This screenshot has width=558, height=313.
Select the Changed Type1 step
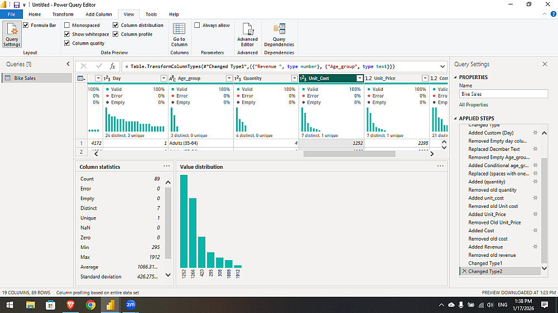(x=485, y=263)
